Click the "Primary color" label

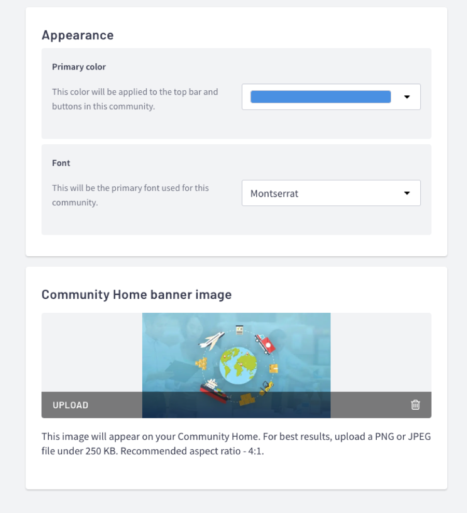point(79,67)
